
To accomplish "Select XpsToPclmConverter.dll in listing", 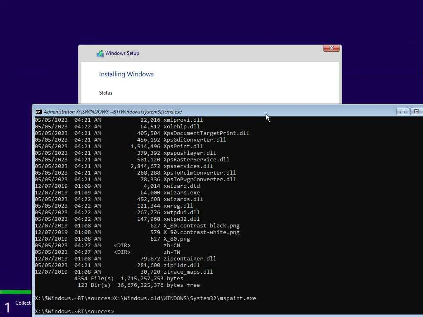I will [x=200, y=173].
